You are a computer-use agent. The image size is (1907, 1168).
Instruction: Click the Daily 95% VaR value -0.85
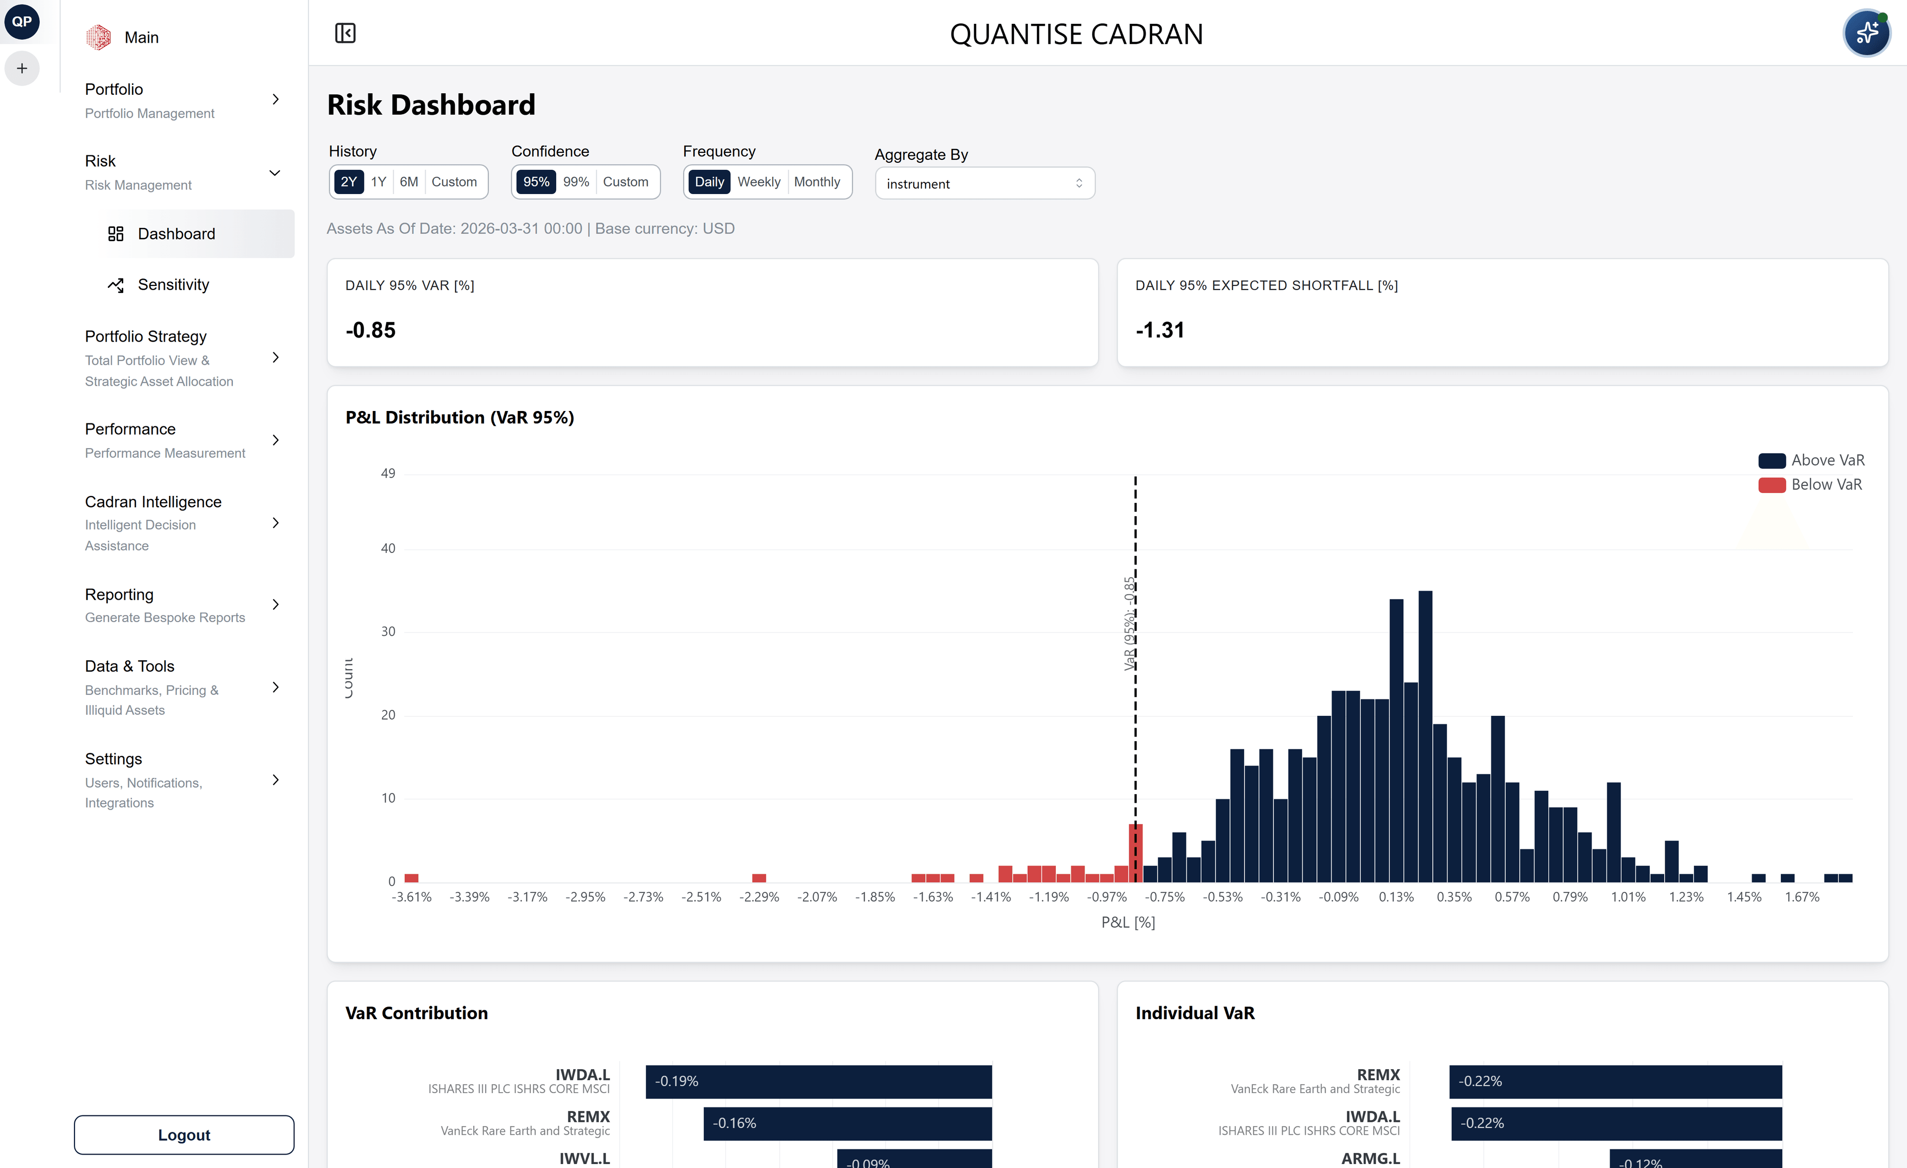point(370,330)
